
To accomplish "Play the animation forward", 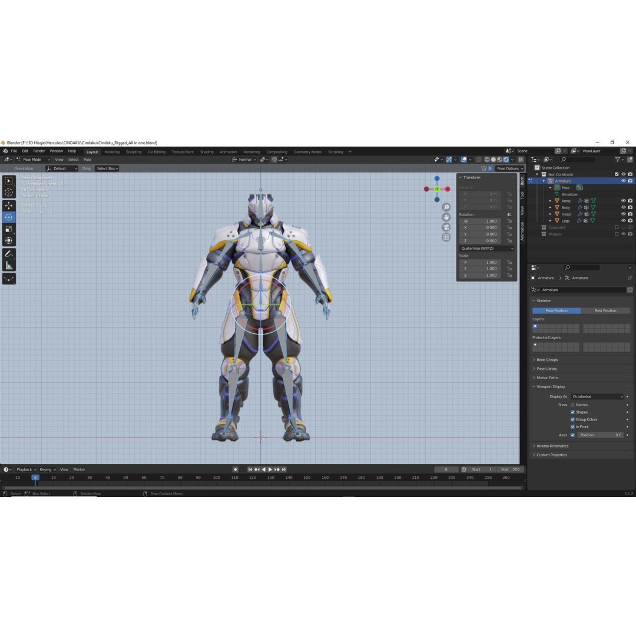I will (x=270, y=469).
